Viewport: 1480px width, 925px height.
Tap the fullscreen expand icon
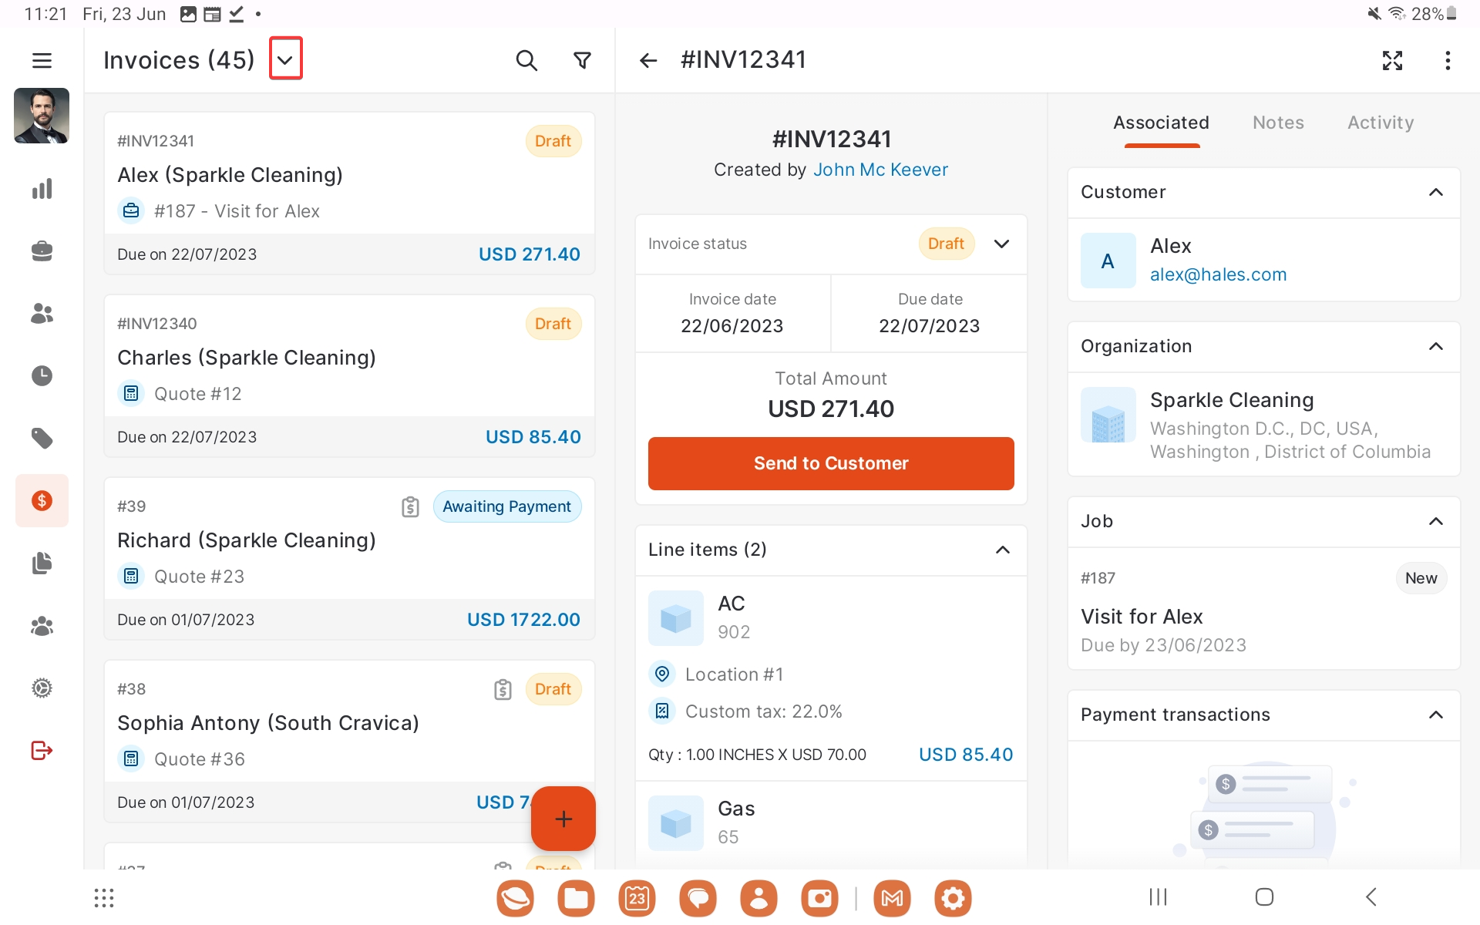click(1392, 60)
